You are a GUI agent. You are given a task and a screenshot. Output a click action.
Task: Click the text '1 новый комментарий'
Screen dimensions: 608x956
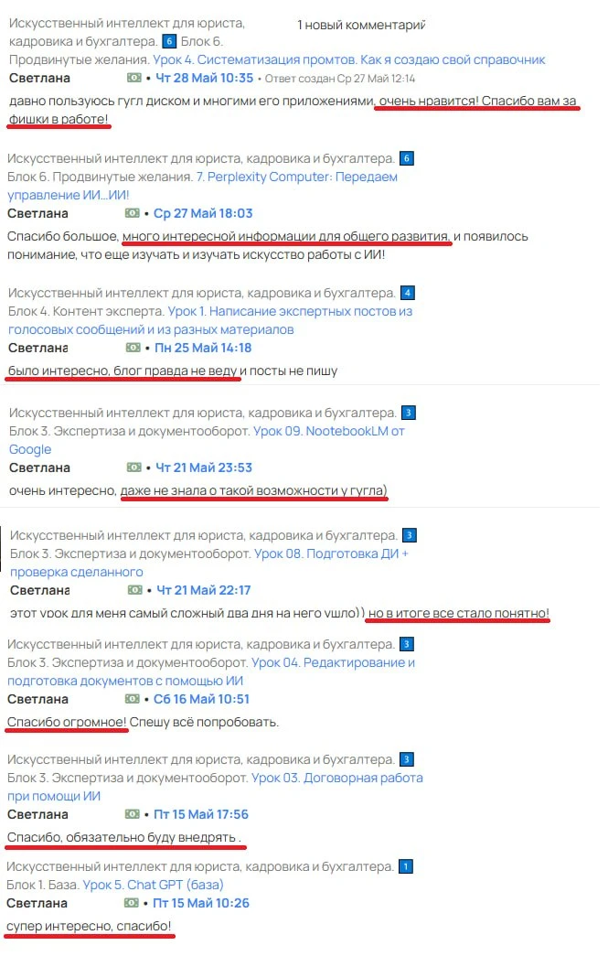pyautogui.click(x=360, y=25)
